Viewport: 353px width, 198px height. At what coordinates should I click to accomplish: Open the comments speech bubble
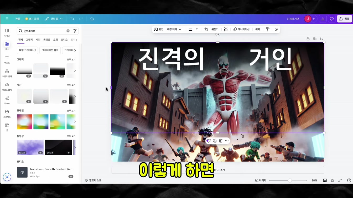coord(332,19)
